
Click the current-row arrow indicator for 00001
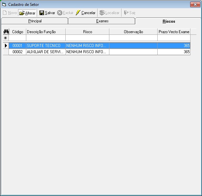(x=6, y=46)
